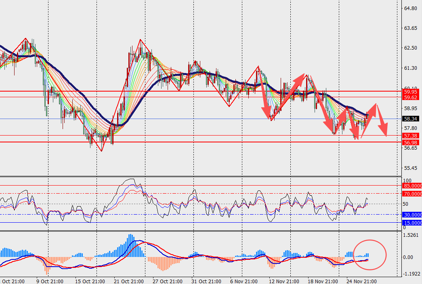Click the 70.0000 red oscillator level label
The image size is (422, 284).
[x=412, y=194]
